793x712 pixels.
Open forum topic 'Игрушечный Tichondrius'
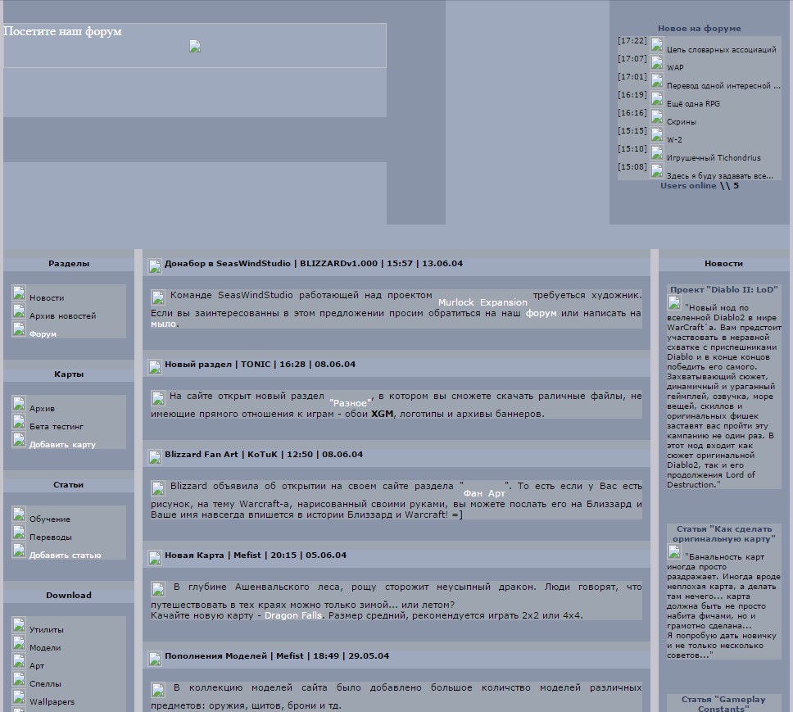[714, 158]
